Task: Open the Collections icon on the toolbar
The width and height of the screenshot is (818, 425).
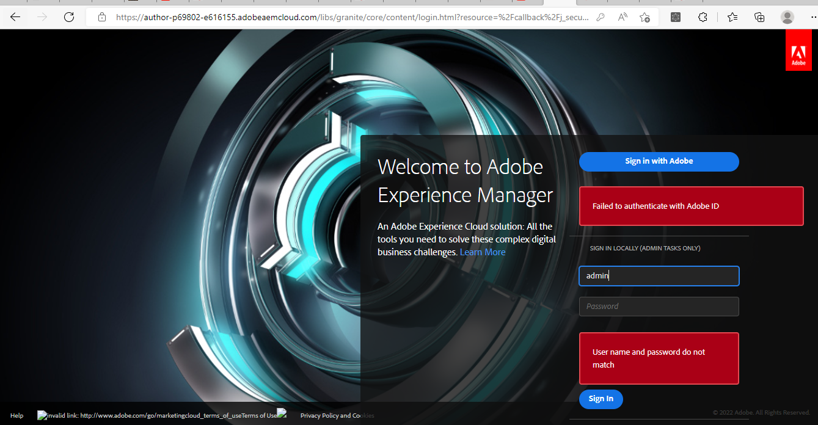Action: (759, 17)
